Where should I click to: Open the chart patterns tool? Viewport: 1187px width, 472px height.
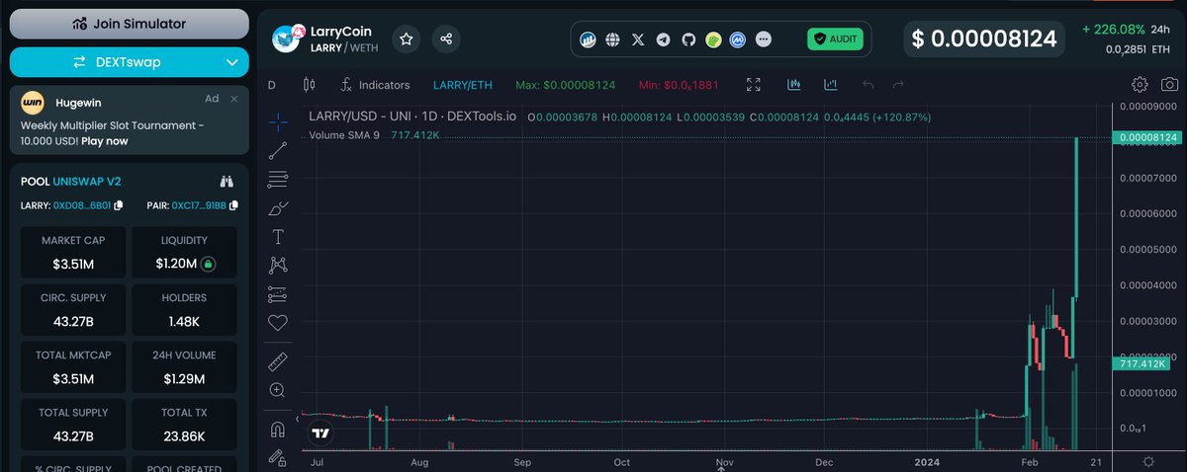[x=278, y=265]
